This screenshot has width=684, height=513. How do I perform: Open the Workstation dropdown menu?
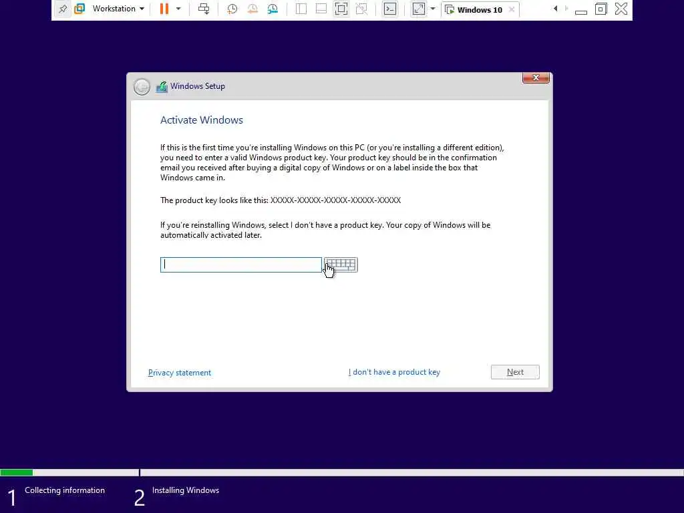coord(118,9)
